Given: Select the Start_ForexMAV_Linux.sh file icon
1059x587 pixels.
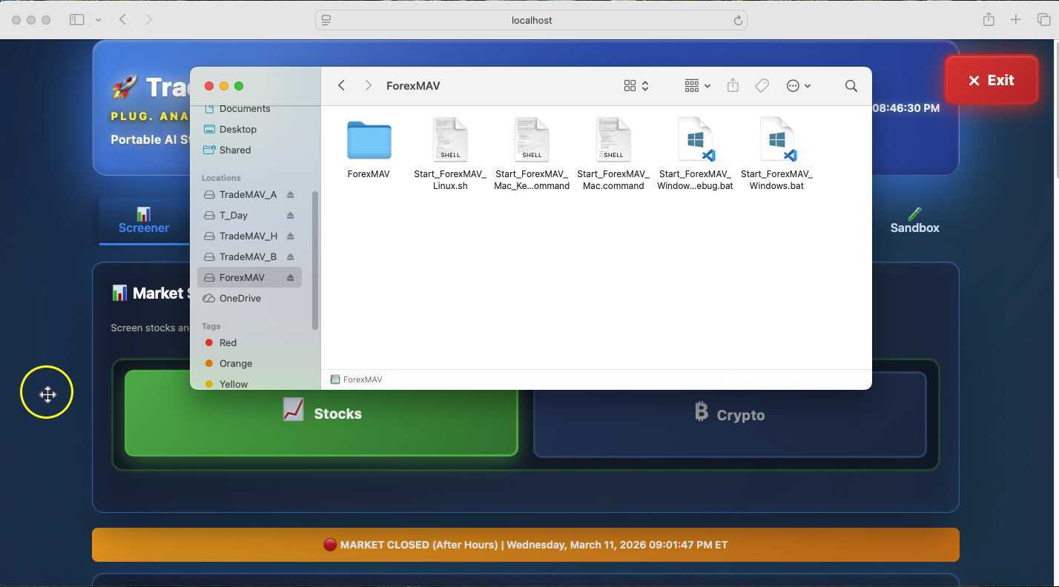Looking at the screenshot, I should coord(450,139).
